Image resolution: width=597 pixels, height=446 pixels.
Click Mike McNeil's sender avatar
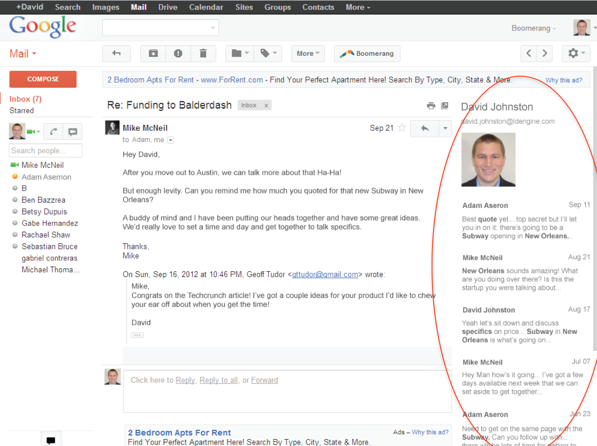[x=112, y=128]
